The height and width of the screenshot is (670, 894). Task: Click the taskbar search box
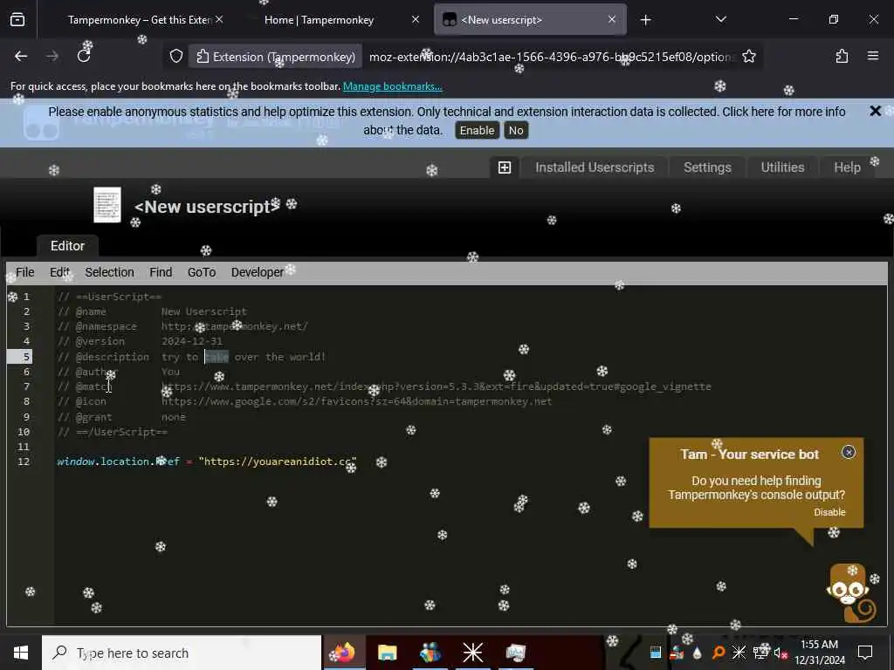[x=182, y=653]
